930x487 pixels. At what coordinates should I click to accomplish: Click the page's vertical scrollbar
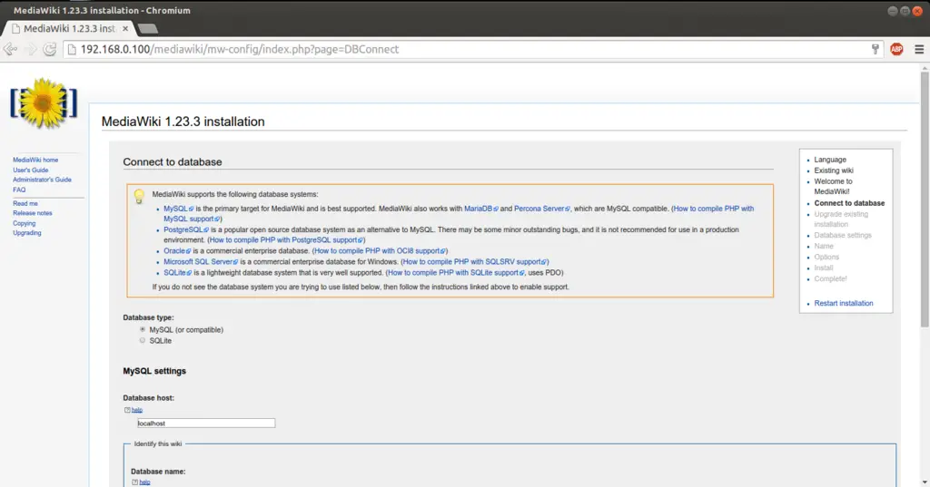coord(925,200)
